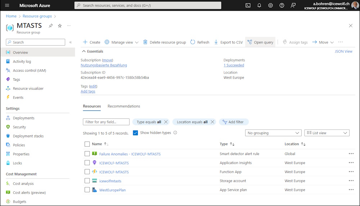Check the Function App ICEWOLF-MTASTS row
The height and width of the screenshot is (206, 360).
click(x=87, y=172)
